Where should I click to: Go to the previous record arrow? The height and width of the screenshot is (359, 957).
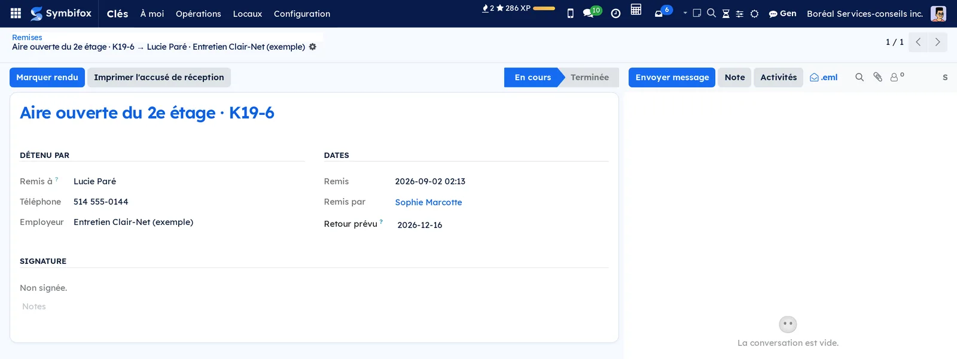pyautogui.click(x=918, y=42)
